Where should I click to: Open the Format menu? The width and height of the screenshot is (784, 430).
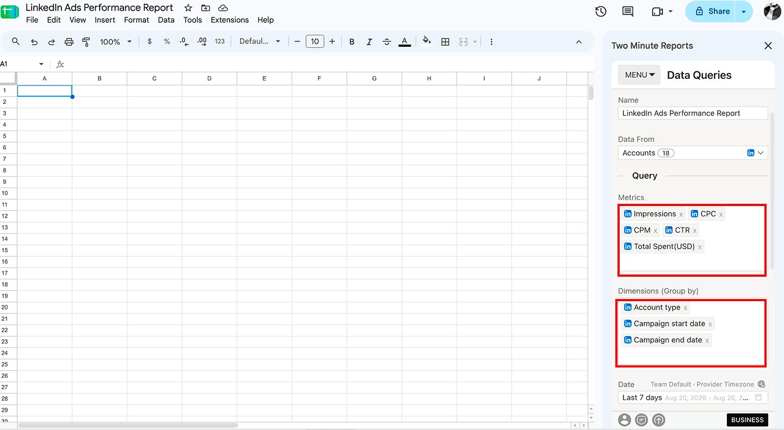pos(137,20)
